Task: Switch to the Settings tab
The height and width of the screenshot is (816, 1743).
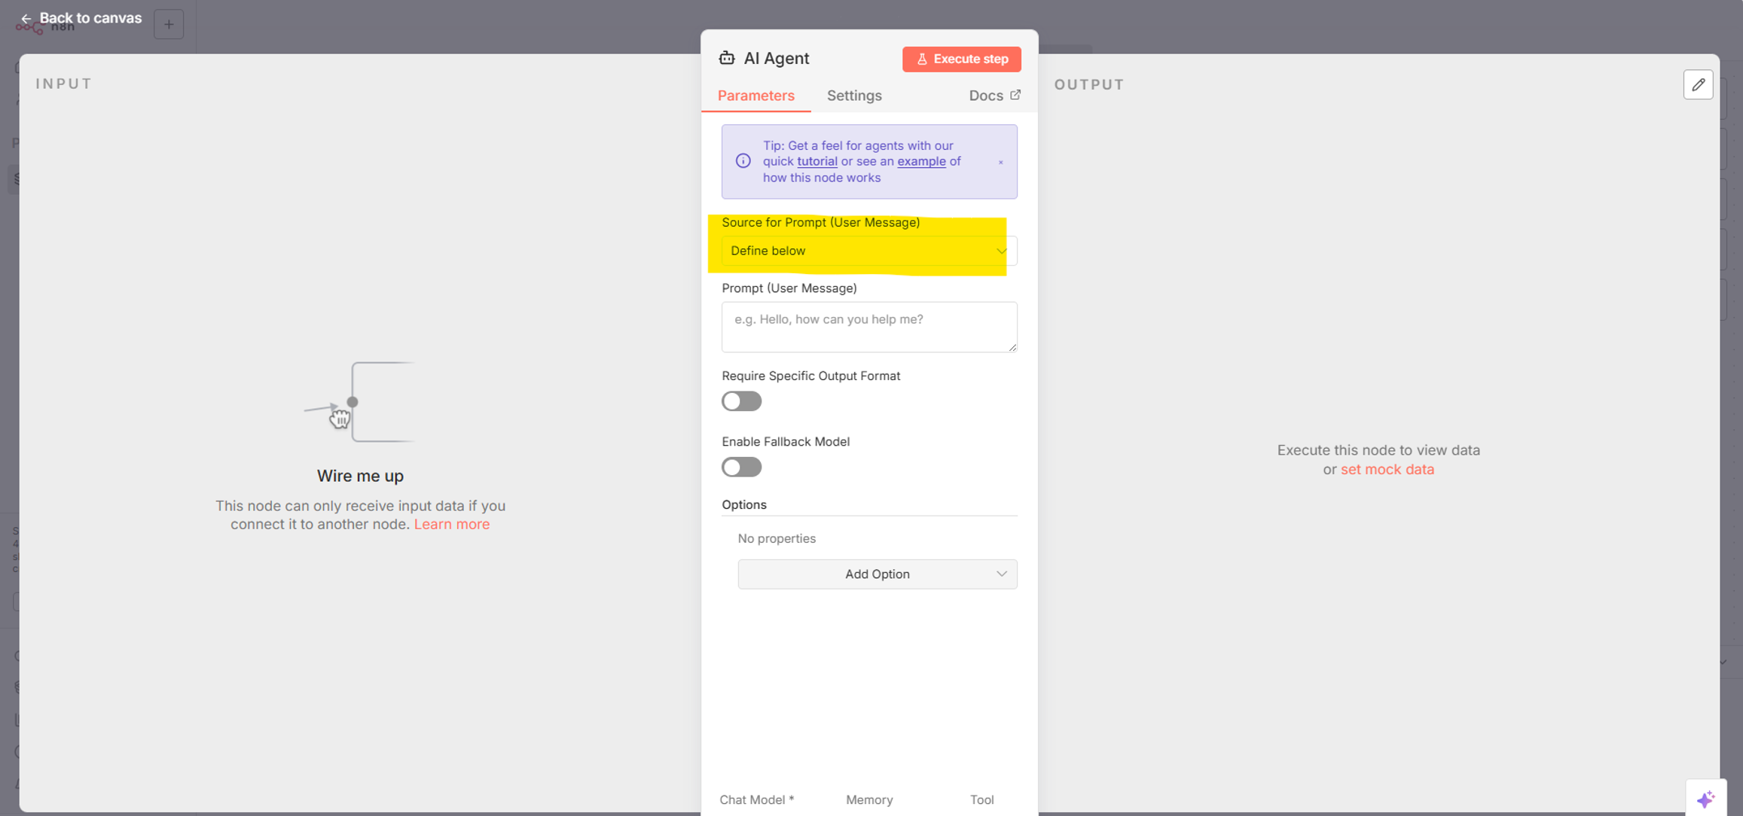Action: click(x=853, y=96)
